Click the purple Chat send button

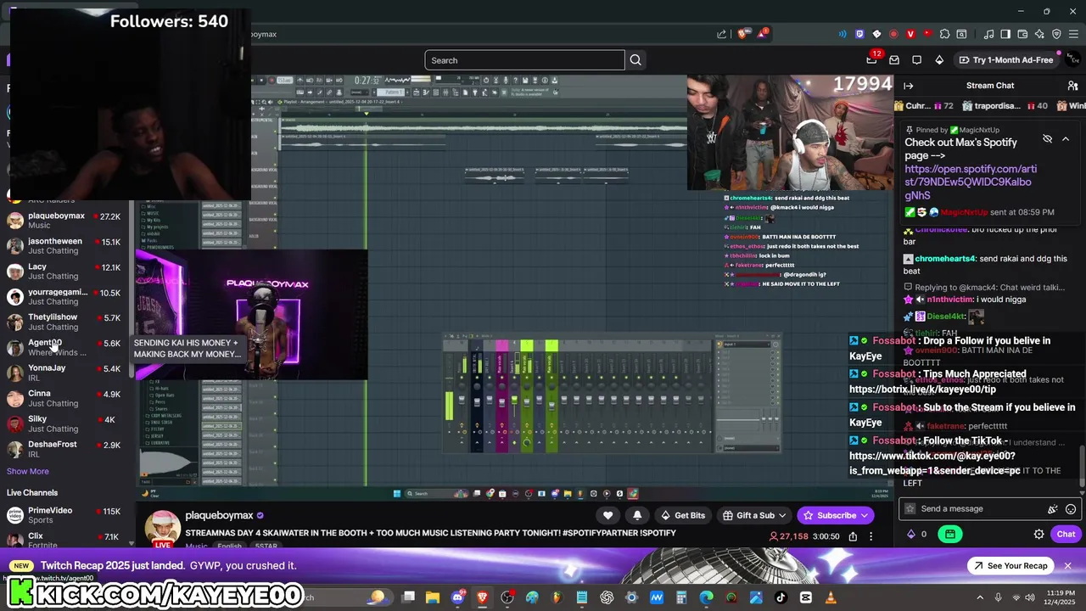(x=1066, y=534)
